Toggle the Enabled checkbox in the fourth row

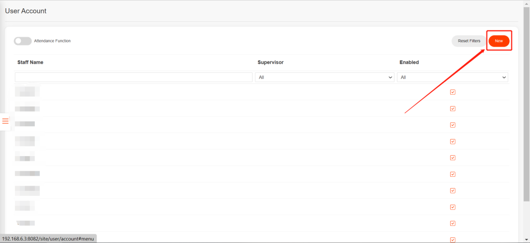pyautogui.click(x=453, y=141)
